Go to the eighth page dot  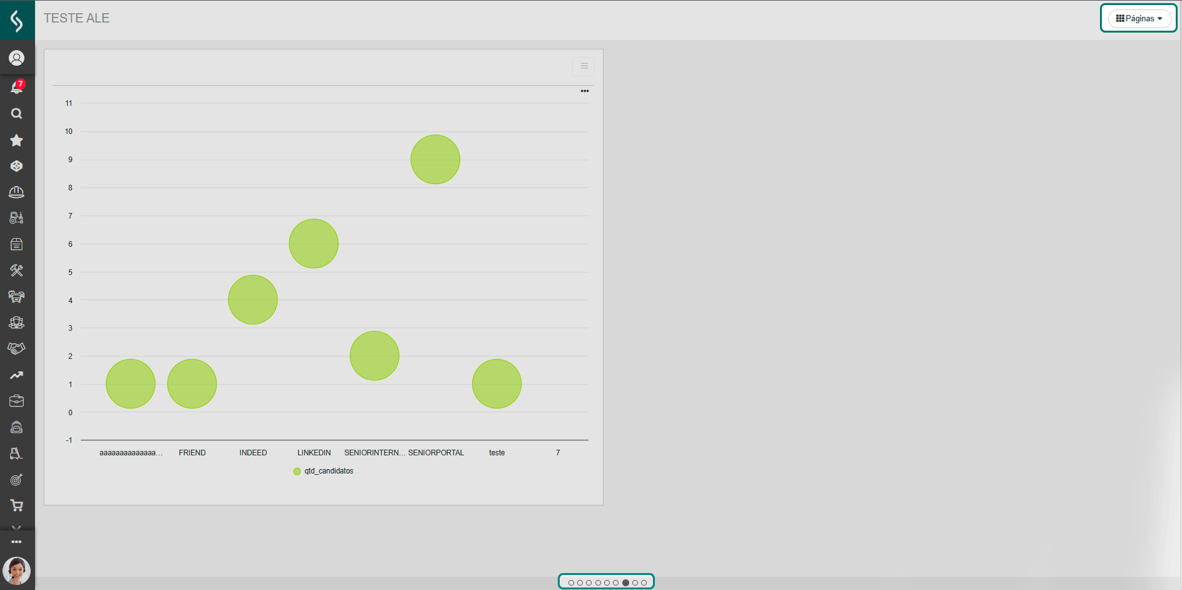635,583
